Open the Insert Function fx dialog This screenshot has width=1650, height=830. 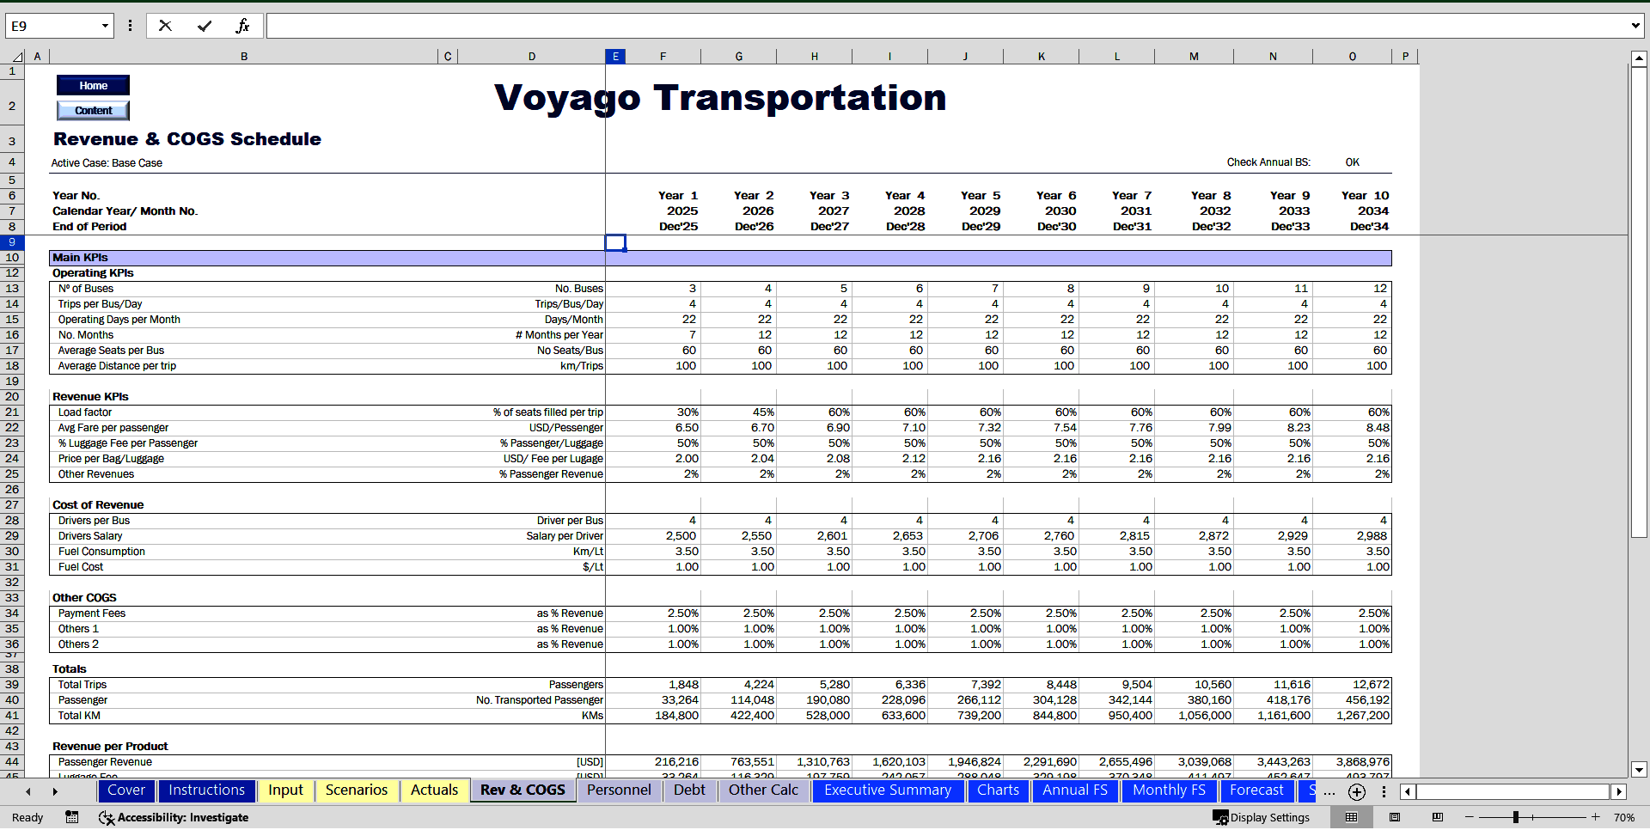(242, 26)
